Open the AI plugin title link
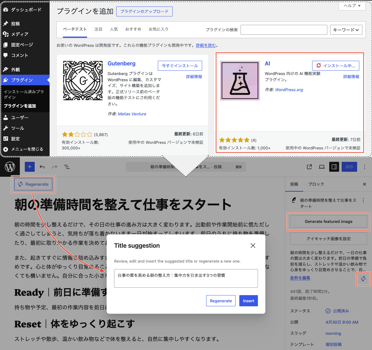Viewport: 372px width, 350px height. coord(267,64)
